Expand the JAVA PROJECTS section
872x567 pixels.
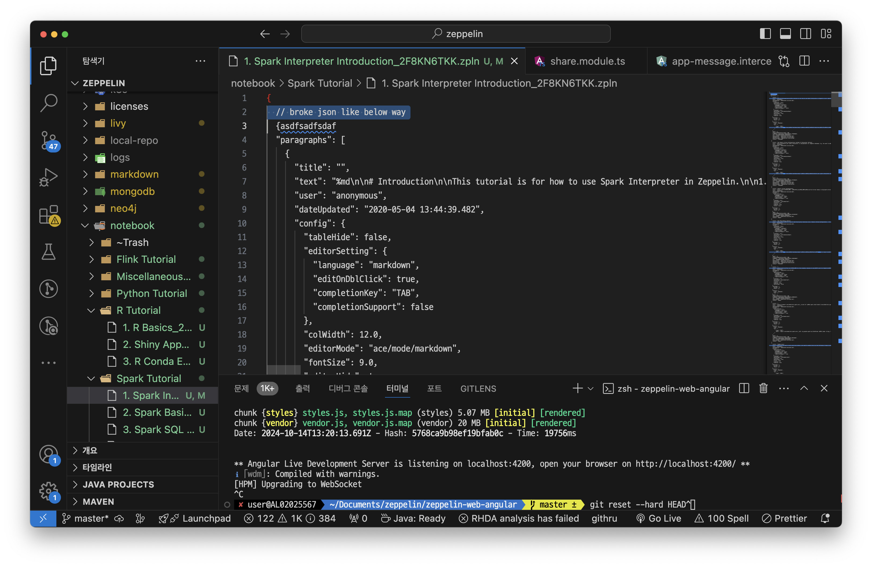coord(143,484)
